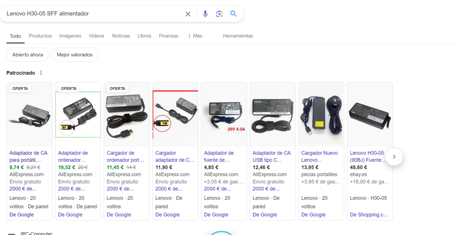
Task: Open the 11,90 € charger product image
Action: pyautogui.click(x=175, y=115)
